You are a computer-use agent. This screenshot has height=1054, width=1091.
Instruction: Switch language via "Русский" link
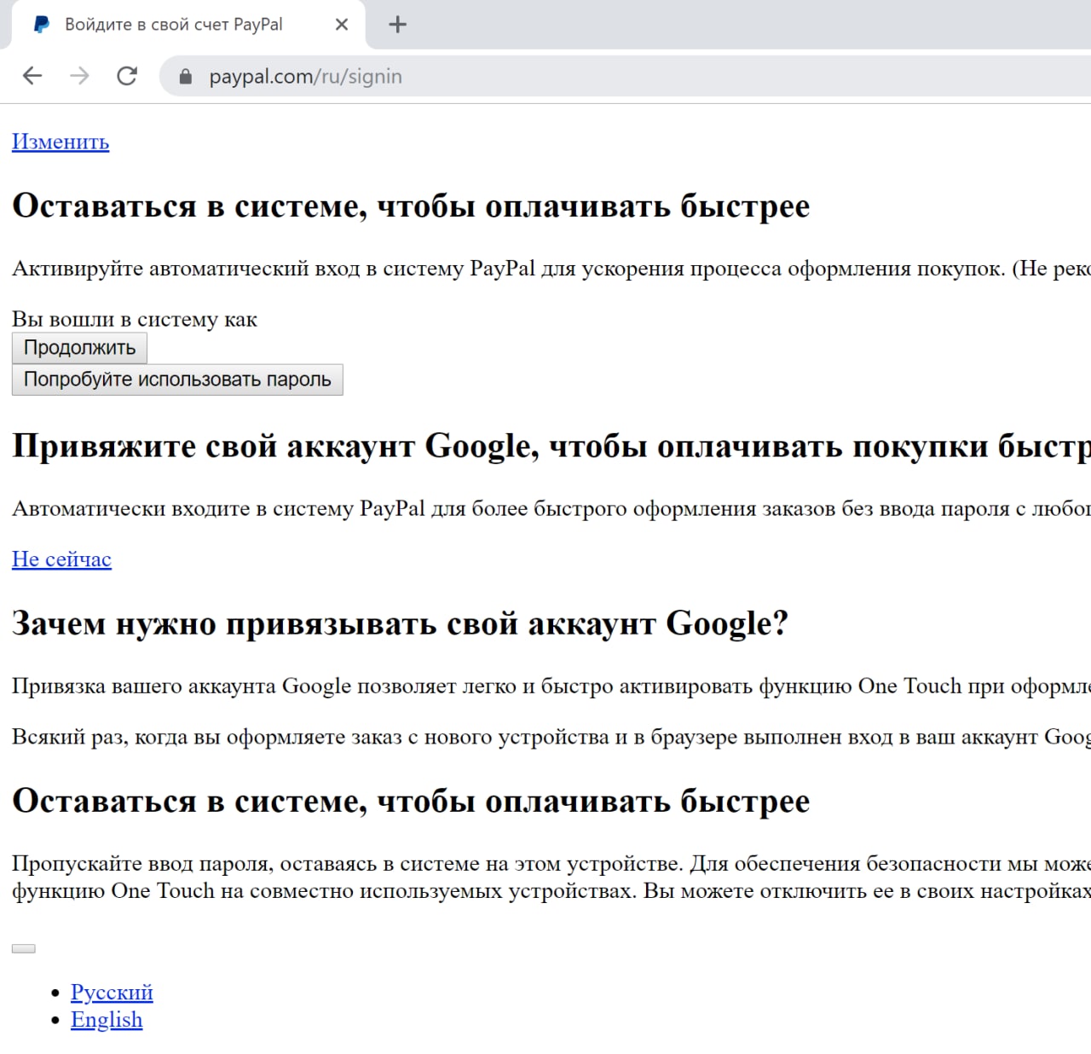[112, 992]
